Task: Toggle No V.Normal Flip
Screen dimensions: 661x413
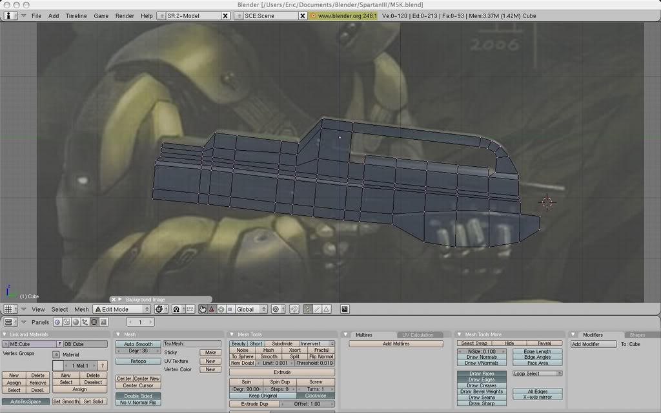Action: pos(138,403)
